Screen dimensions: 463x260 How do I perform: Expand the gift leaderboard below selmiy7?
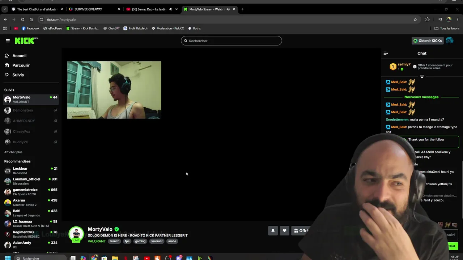422,76
